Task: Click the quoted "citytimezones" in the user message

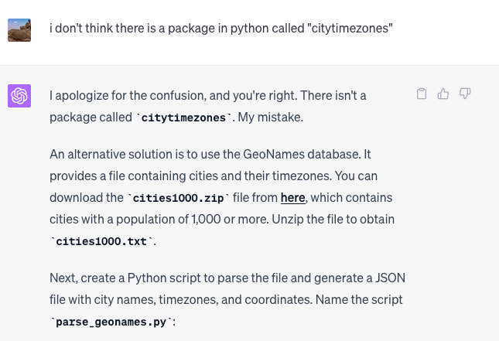Action: [x=350, y=29]
